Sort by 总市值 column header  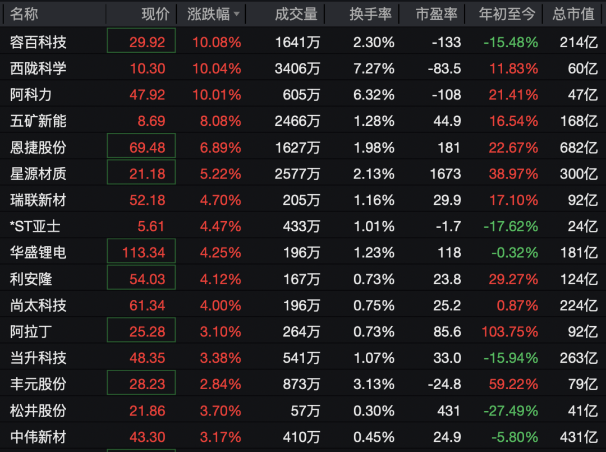tap(573, 14)
